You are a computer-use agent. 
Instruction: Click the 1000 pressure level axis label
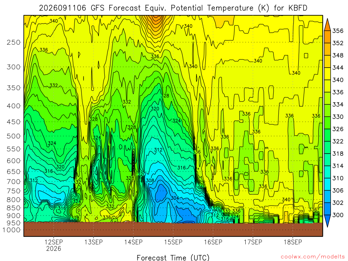12,230
